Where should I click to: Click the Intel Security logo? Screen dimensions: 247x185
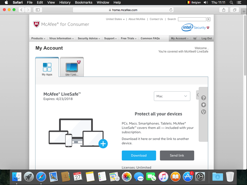tap(195, 27)
